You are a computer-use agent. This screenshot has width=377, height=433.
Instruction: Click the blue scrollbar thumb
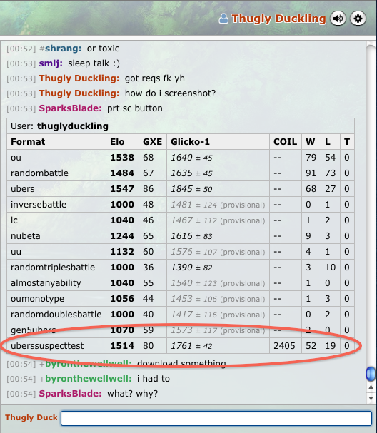371,373
